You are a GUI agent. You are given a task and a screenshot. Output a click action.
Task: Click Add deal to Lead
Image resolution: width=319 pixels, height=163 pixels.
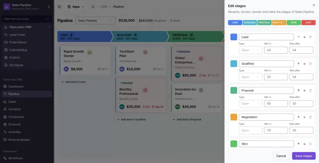pos(74,82)
